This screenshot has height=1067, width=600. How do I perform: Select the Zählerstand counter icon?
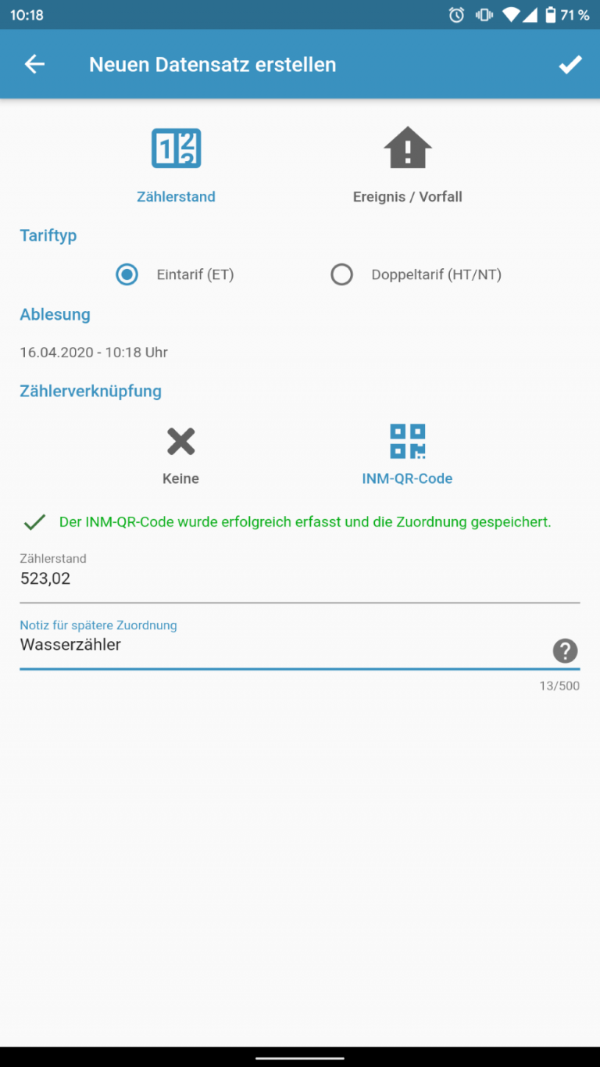pyautogui.click(x=176, y=148)
